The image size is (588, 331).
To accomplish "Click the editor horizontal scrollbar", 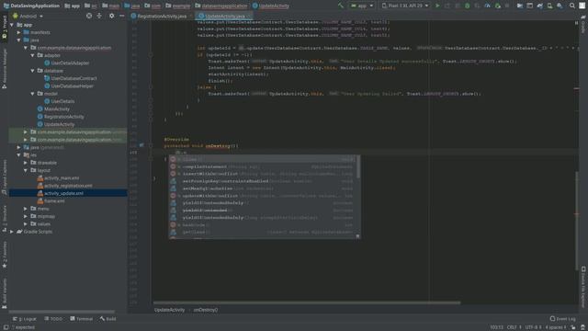I will click(x=307, y=302).
